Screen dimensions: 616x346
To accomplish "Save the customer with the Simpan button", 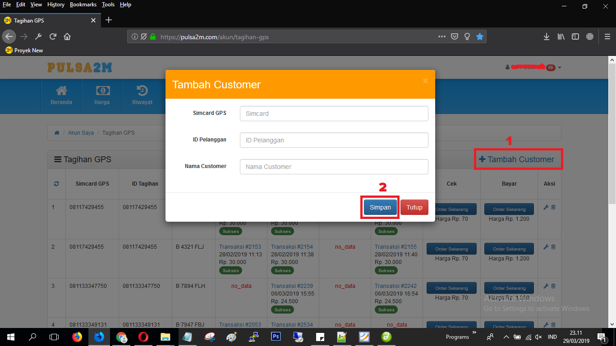I will tap(380, 207).
